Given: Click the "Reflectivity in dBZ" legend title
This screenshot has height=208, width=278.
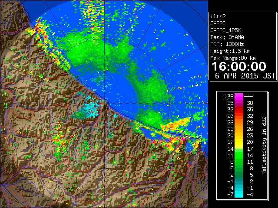Looking at the screenshot, I should 264,146.
